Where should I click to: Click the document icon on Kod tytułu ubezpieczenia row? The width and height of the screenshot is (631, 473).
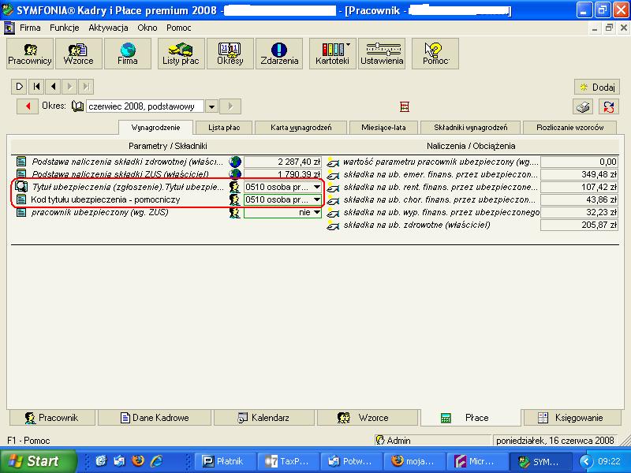tap(21, 199)
